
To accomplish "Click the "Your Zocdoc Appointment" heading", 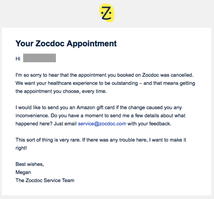I will pyautogui.click(x=66, y=44).
